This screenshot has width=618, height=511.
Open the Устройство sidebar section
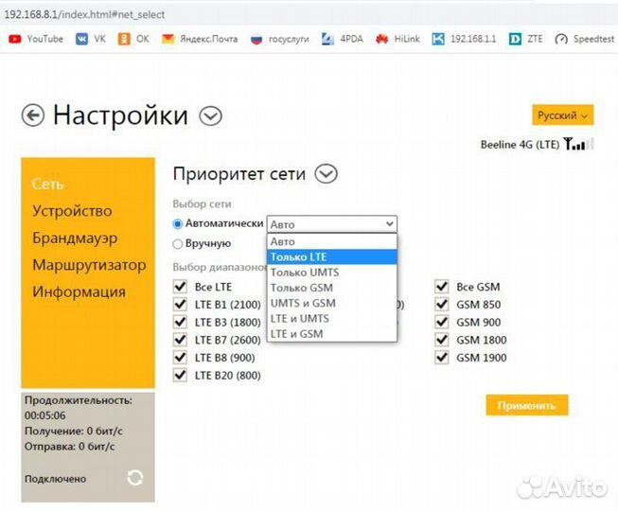[x=72, y=211]
